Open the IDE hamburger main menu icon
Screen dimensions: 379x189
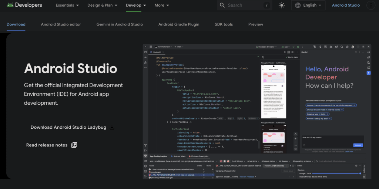click(151, 47)
